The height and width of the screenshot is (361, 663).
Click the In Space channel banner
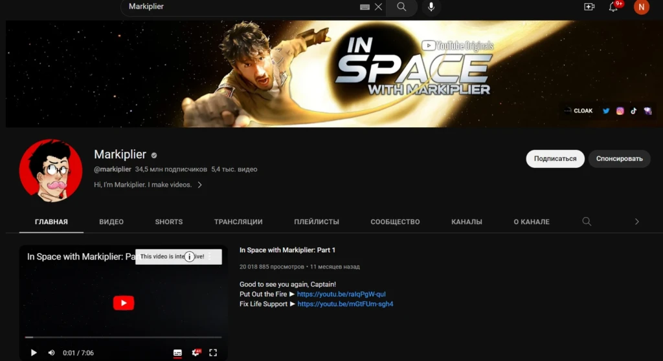(x=334, y=74)
